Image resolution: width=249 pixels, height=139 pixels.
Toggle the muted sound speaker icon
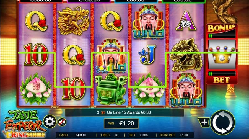point(62,122)
